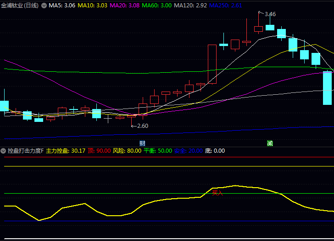This screenshot has width=334, height=241.
Task: Click the red 顶: 90.00 level label
Action: pyautogui.click(x=99, y=151)
